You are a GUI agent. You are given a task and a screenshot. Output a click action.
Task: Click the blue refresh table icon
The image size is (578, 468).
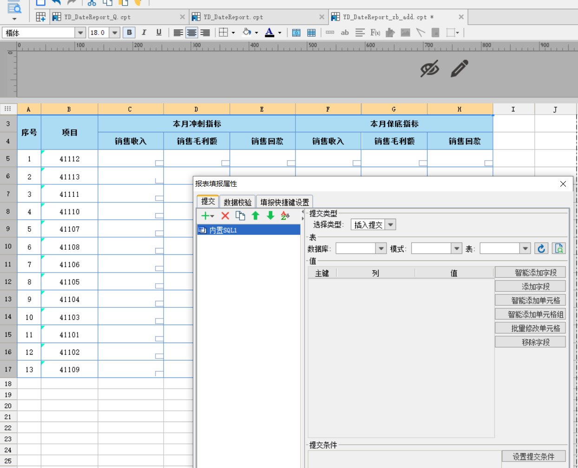tap(541, 249)
